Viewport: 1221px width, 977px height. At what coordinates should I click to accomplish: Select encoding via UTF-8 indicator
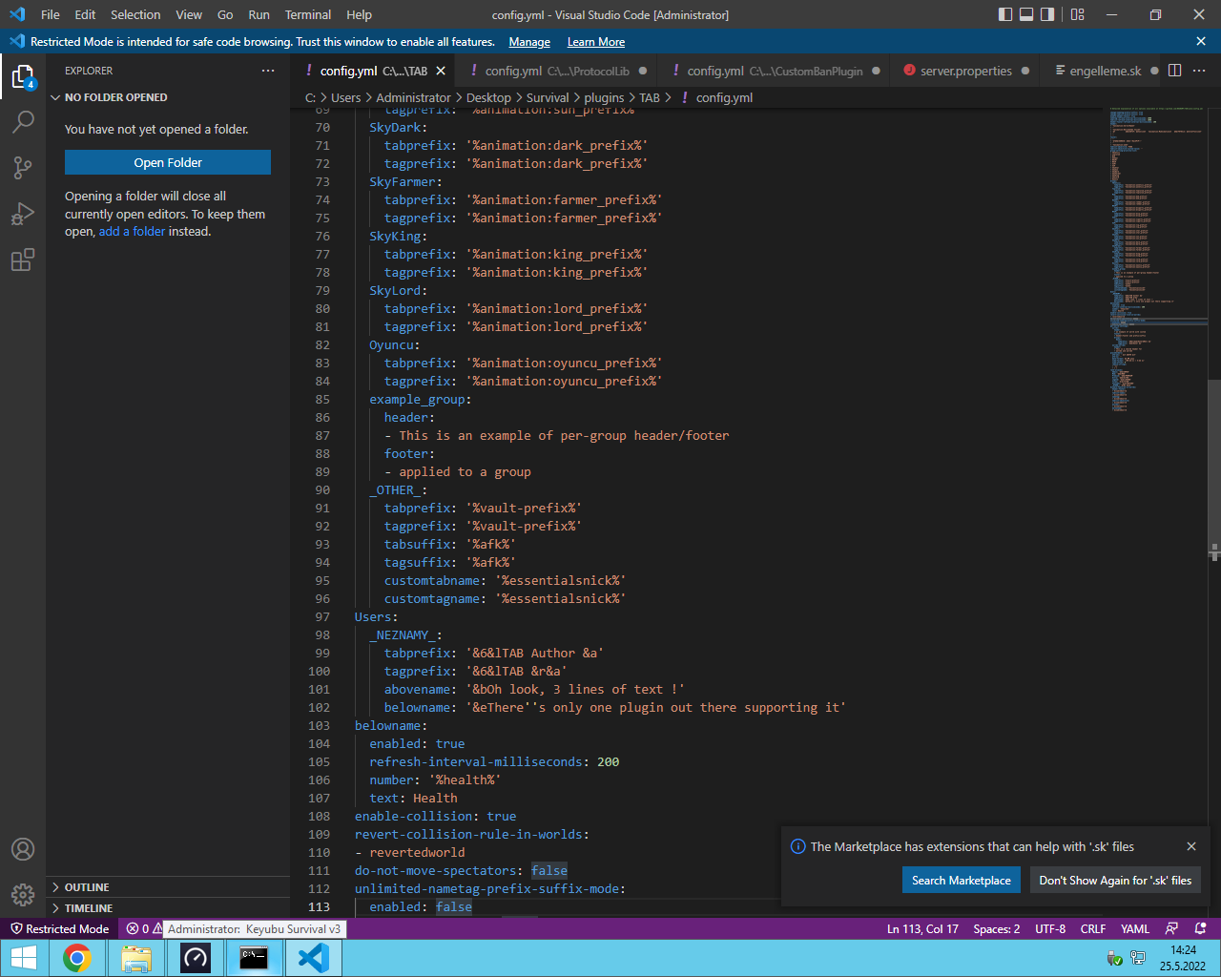point(1050,928)
